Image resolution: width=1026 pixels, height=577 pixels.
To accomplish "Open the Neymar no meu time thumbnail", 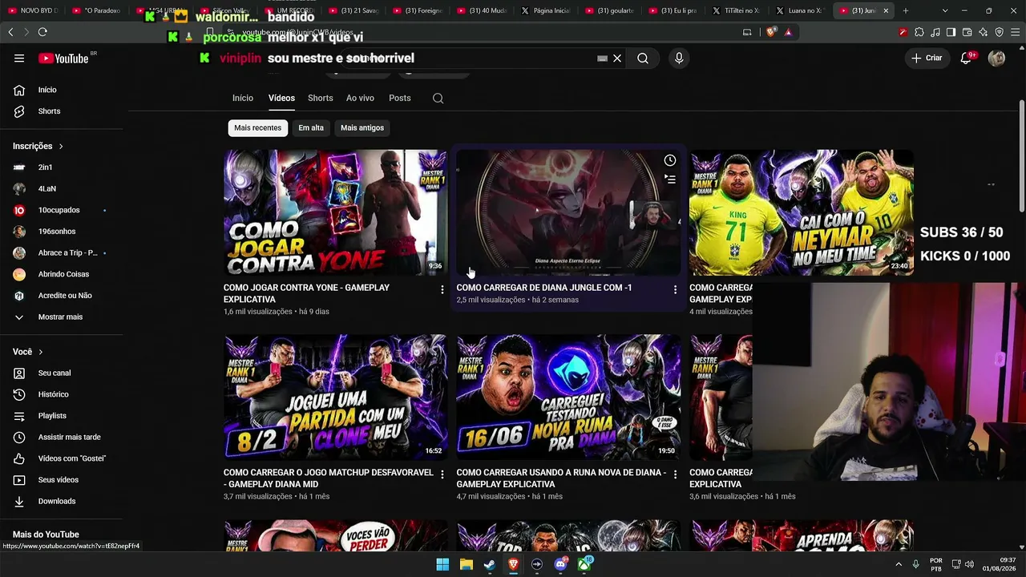I will coord(802,212).
